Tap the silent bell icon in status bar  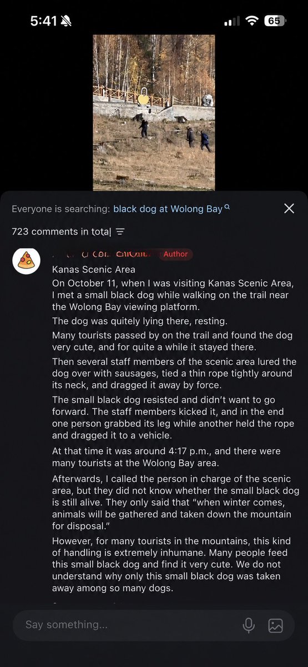(67, 21)
